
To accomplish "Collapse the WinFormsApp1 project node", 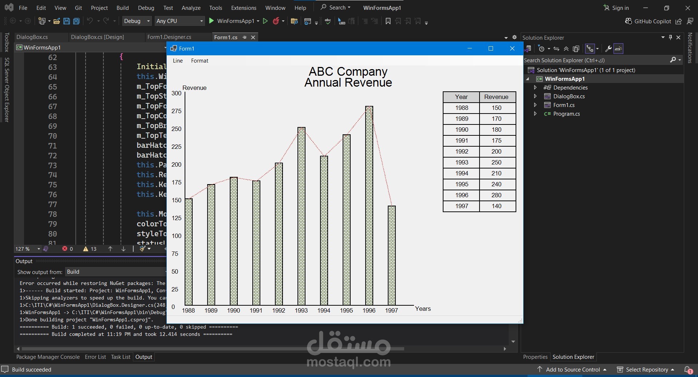I will point(528,79).
